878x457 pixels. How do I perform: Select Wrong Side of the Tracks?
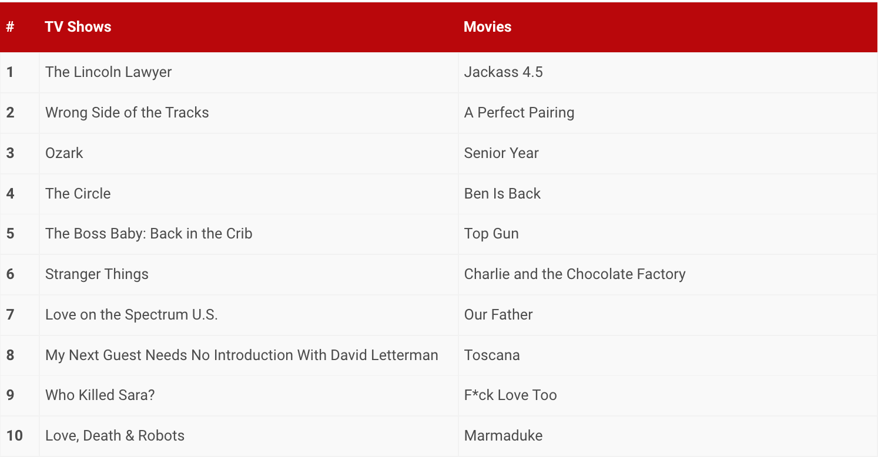click(x=127, y=113)
